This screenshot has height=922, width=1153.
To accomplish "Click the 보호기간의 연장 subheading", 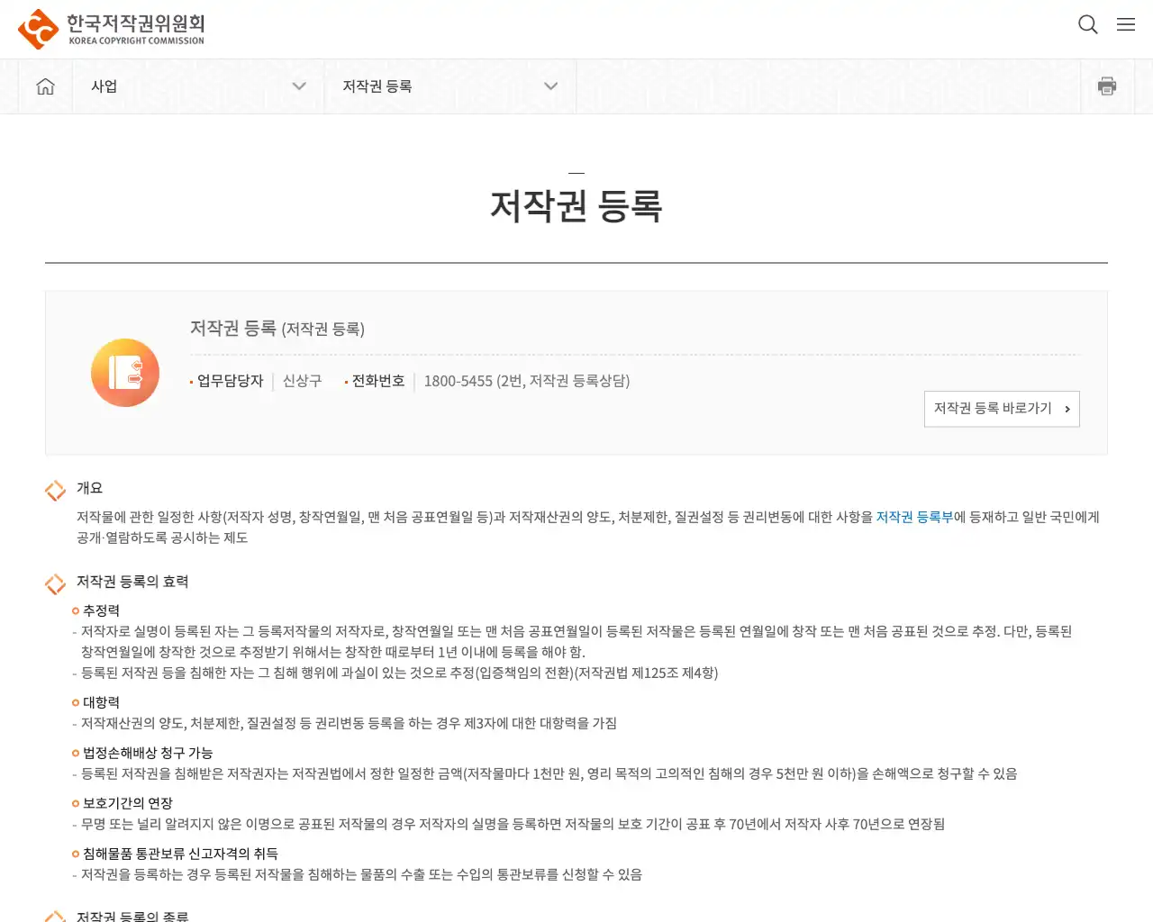I will coord(127,803).
